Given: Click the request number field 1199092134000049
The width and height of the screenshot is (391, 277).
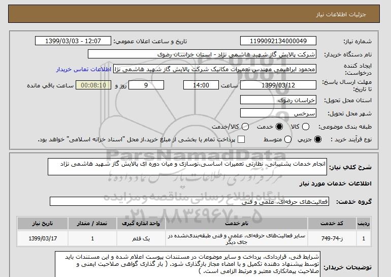Looking at the screenshot, I should point(278,41).
